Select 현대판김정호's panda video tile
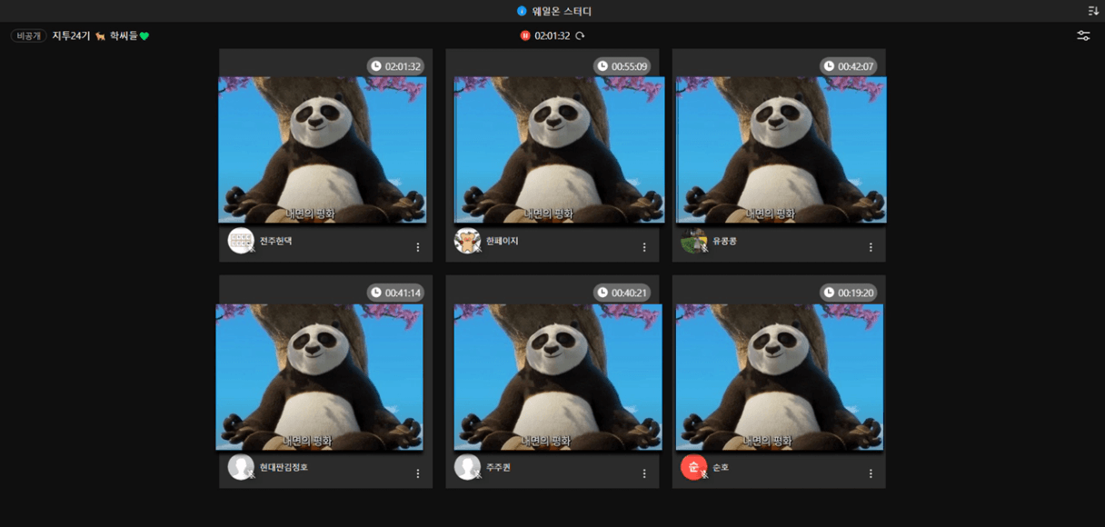The height and width of the screenshot is (527, 1105). point(320,377)
